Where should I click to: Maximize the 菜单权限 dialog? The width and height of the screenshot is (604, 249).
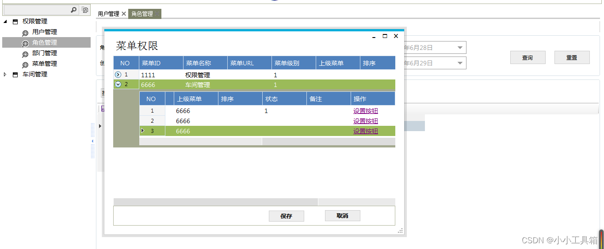[385, 36]
